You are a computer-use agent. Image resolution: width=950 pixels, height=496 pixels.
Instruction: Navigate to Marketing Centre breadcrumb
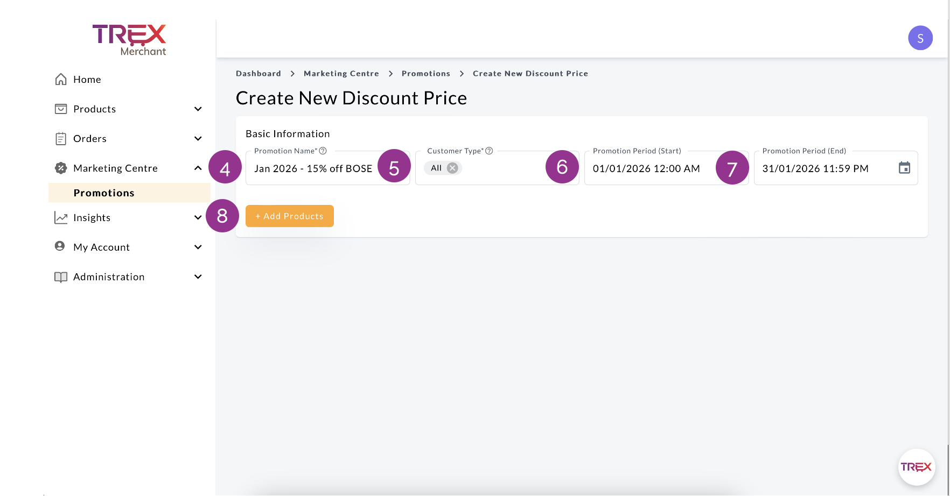point(341,74)
